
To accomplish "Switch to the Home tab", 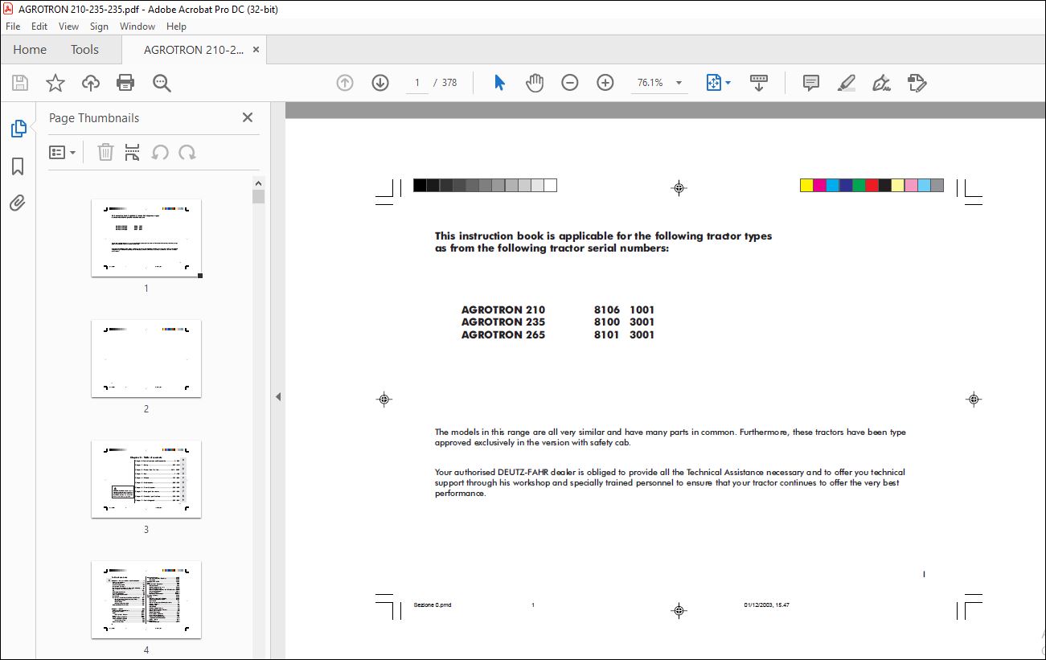I will tap(30, 49).
